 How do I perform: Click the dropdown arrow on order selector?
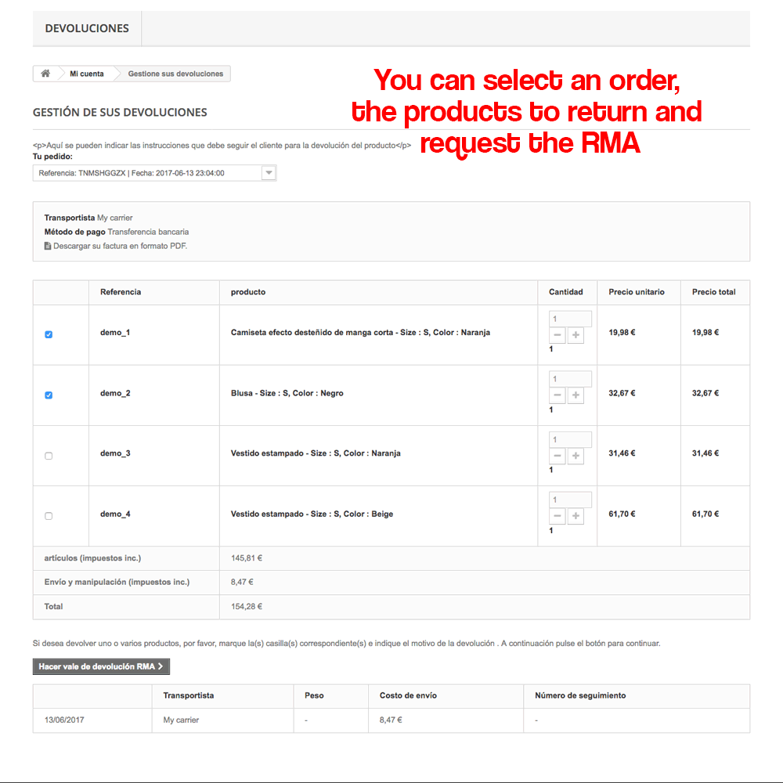(269, 173)
